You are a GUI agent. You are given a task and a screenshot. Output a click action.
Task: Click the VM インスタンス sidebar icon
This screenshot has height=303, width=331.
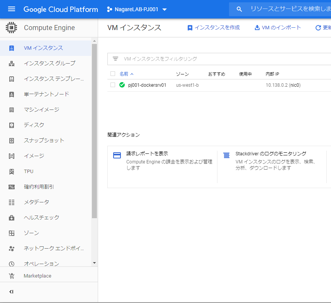(x=12, y=48)
